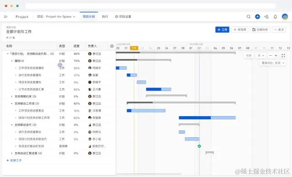Click the 里程碑 type cell
The width and height of the screenshot is (292, 177).
pos(63,146)
